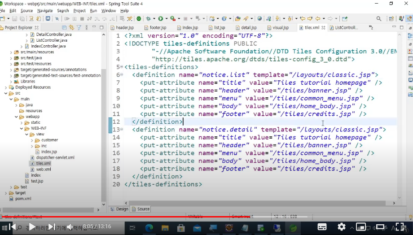Click the Search magnifier icon in the toolbar

tap(379, 19)
